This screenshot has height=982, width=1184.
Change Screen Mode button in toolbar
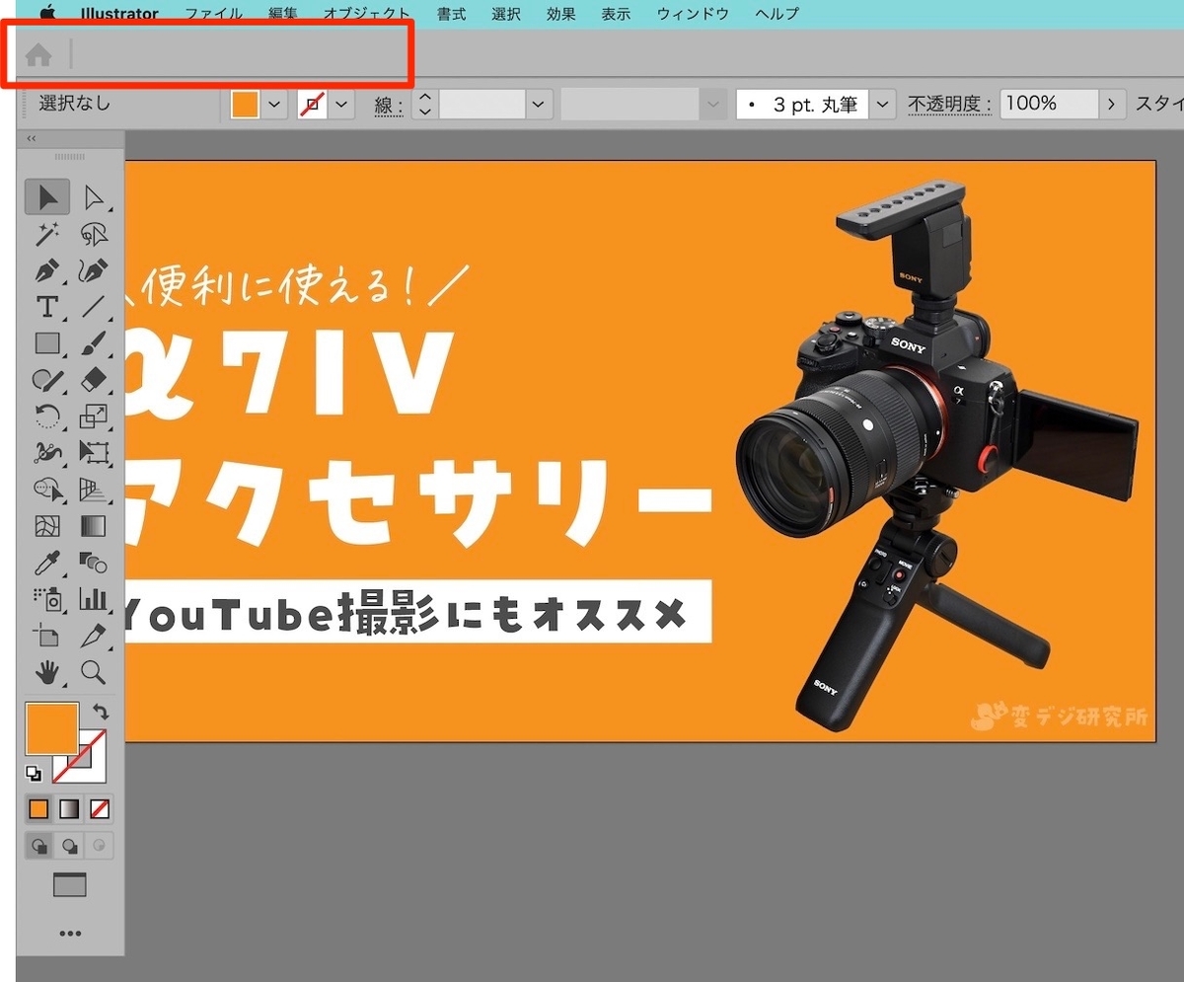click(70, 885)
